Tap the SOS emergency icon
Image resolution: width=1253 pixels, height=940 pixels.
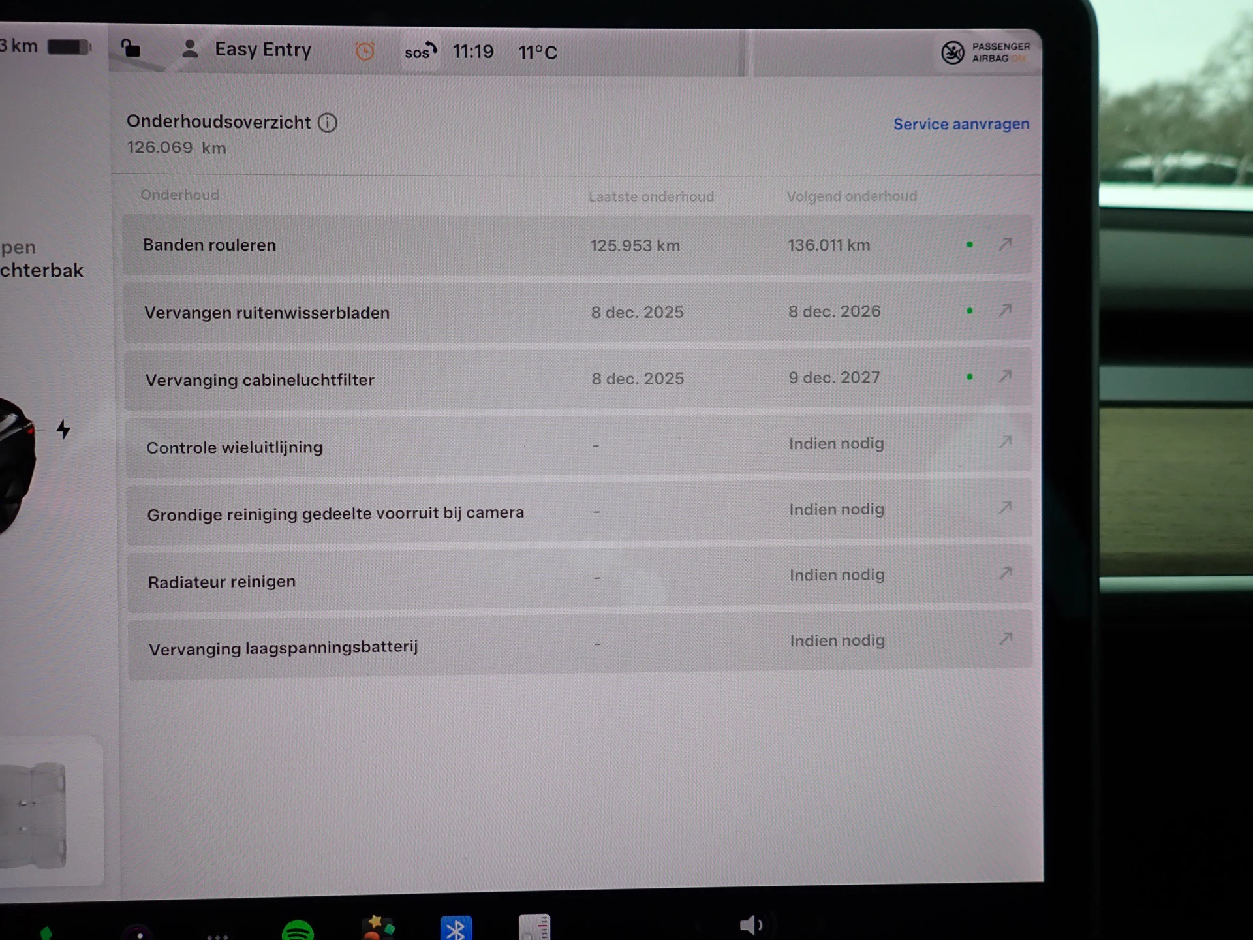click(420, 52)
